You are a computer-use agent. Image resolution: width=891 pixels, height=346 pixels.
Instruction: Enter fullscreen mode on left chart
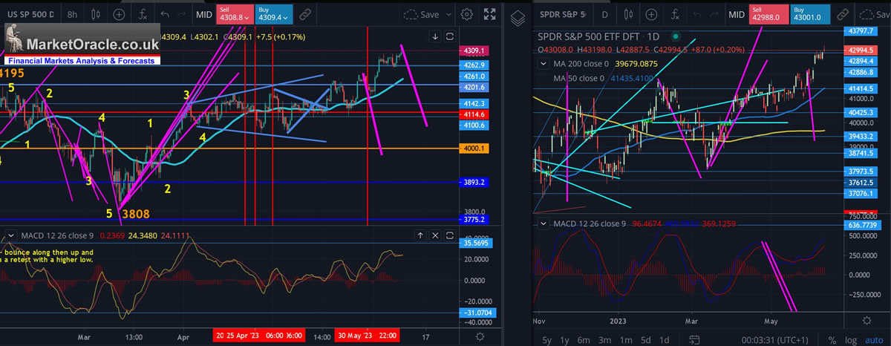point(489,14)
